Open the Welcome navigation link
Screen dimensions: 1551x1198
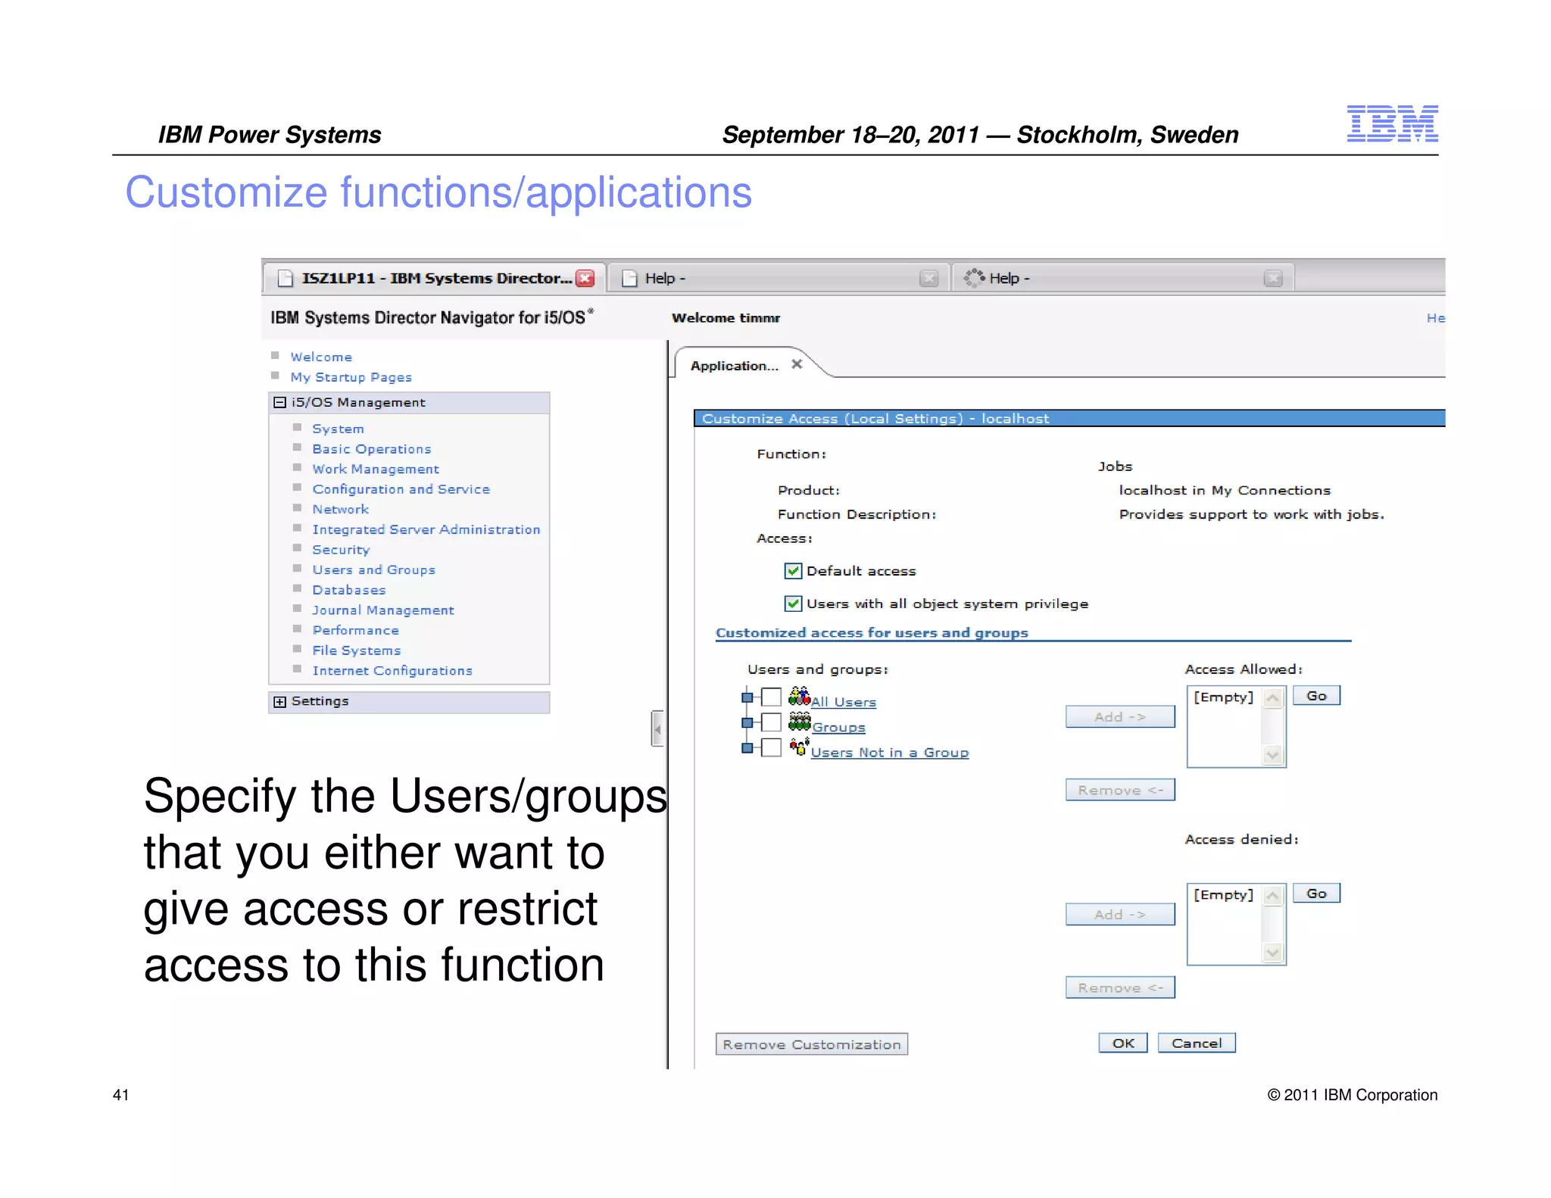[x=321, y=357]
